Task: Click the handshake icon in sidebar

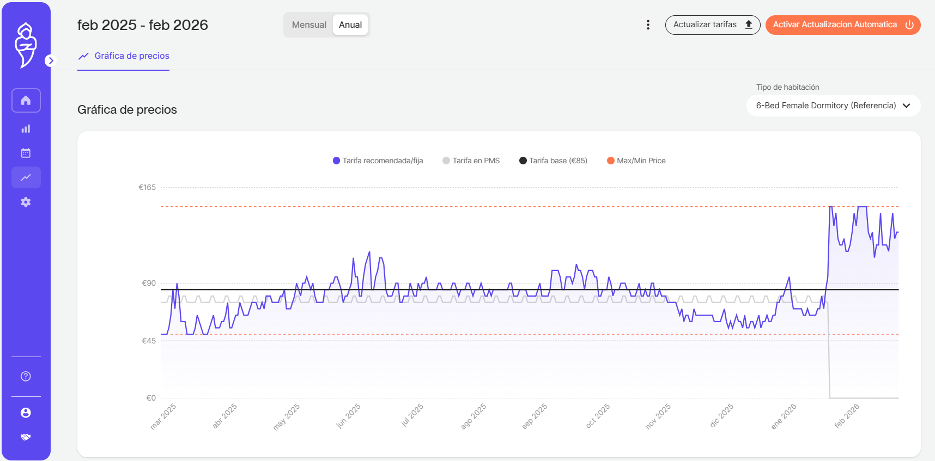Action: click(26, 437)
